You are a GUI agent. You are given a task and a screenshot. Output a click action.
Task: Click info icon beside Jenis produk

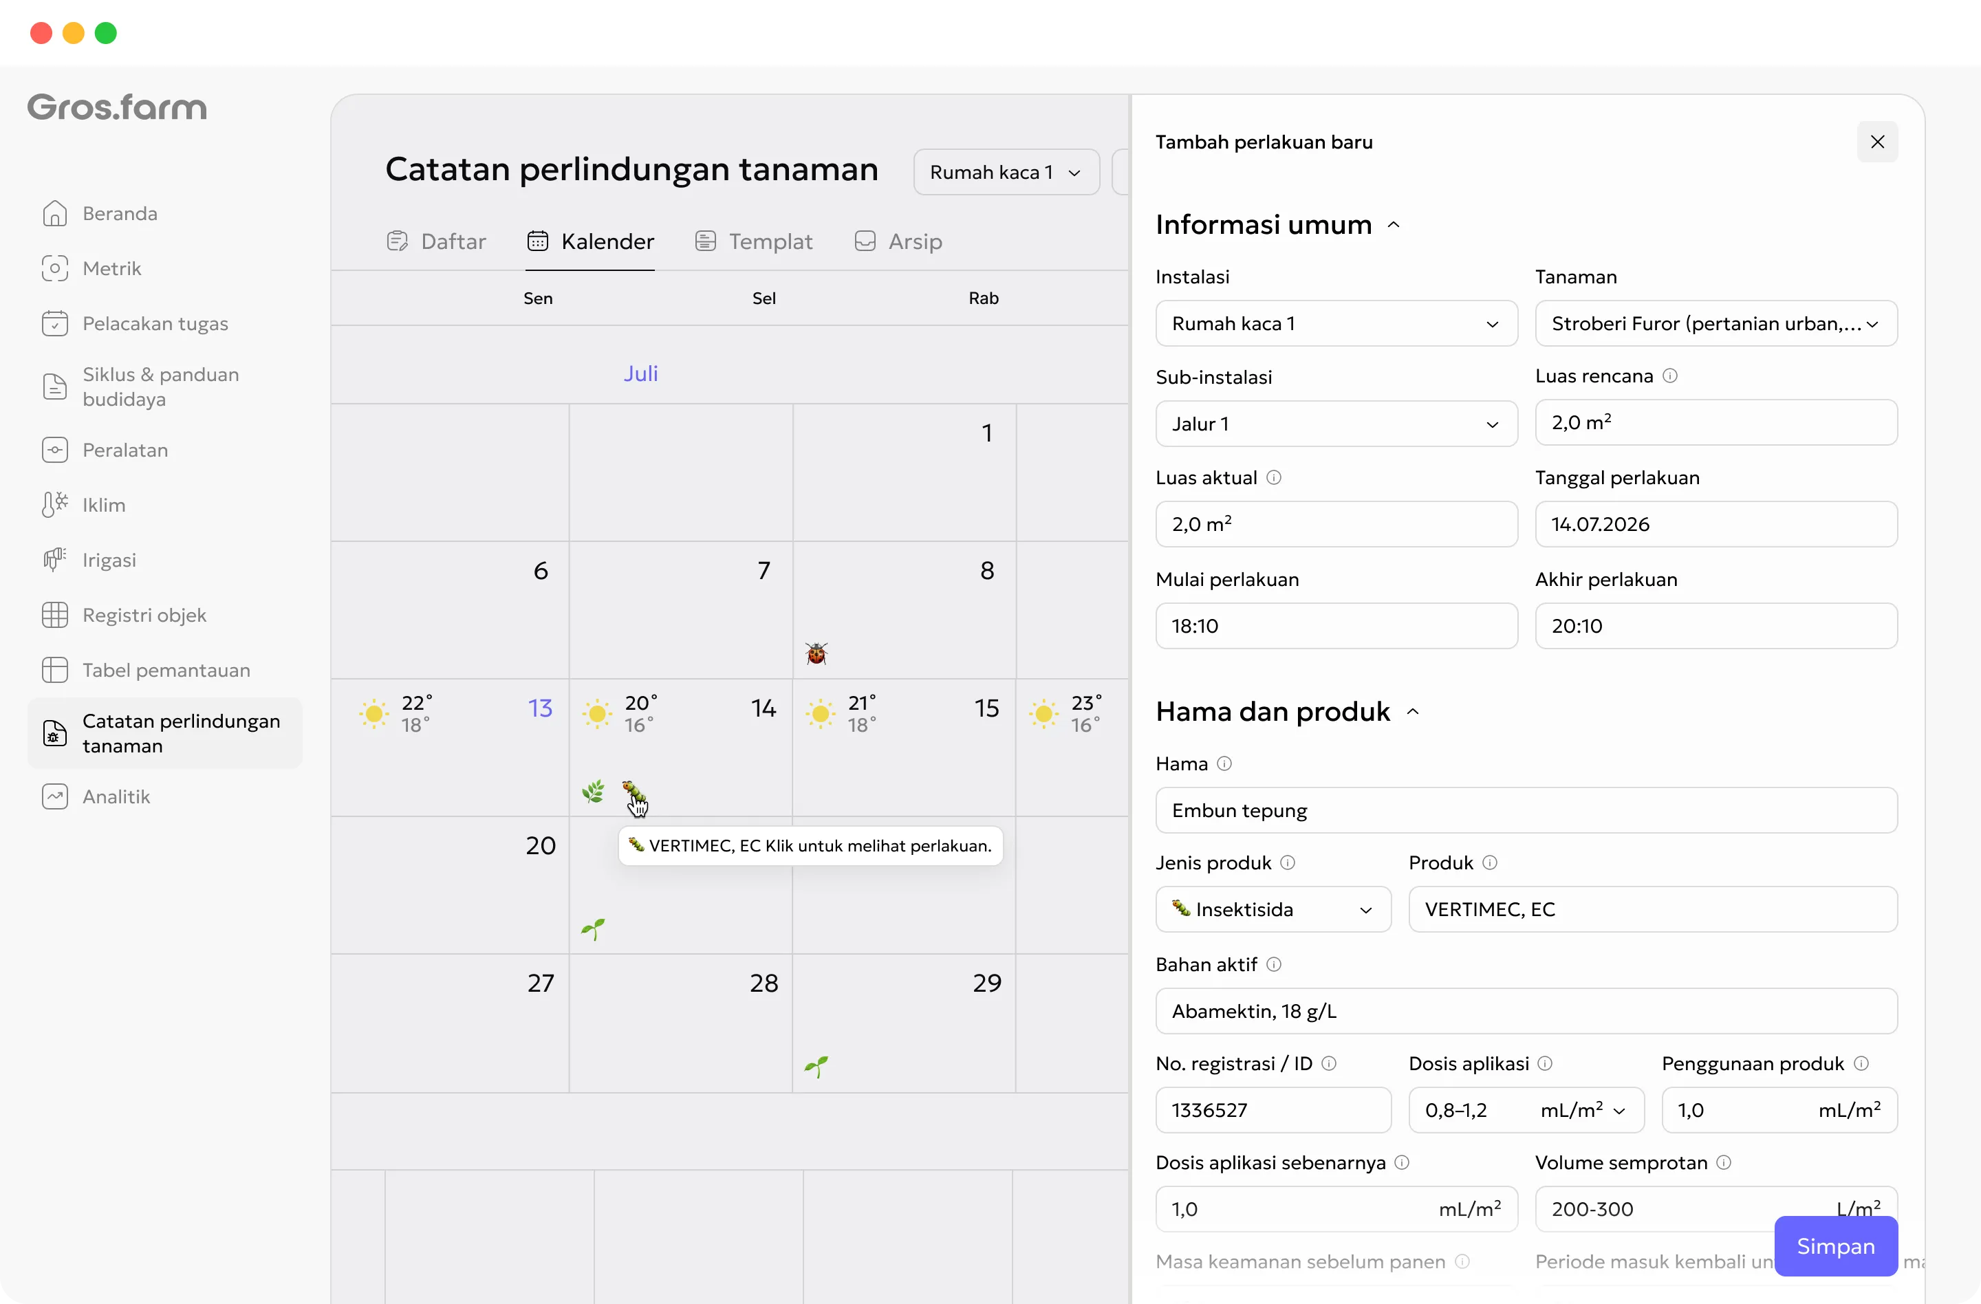[1288, 862]
